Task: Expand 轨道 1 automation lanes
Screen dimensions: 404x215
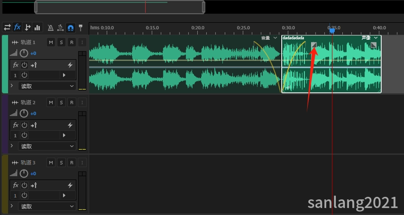Action: point(12,85)
